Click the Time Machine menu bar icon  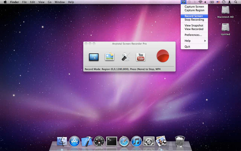coord(189,2)
